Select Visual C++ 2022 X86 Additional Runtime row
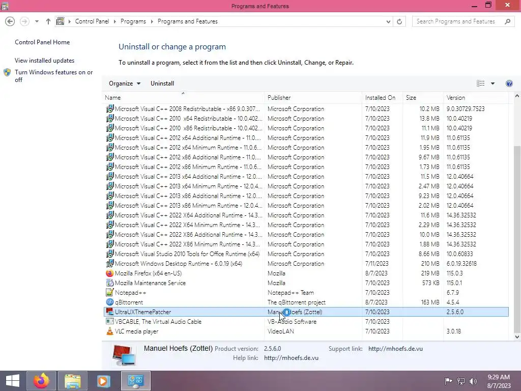 tap(306, 235)
